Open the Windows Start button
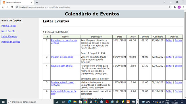This screenshot has height=104, width=186. pos(3,102)
